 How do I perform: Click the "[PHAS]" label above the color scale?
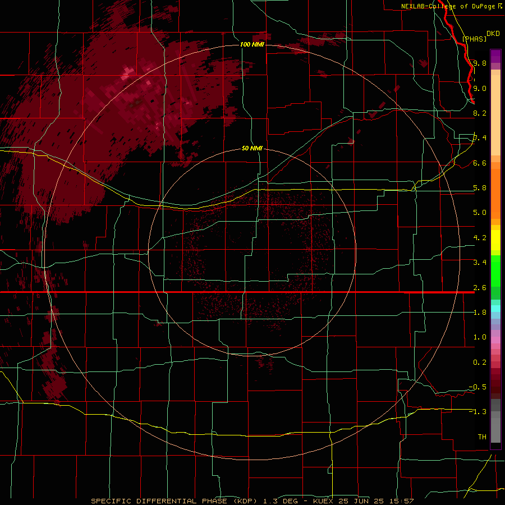pos(474,39)
